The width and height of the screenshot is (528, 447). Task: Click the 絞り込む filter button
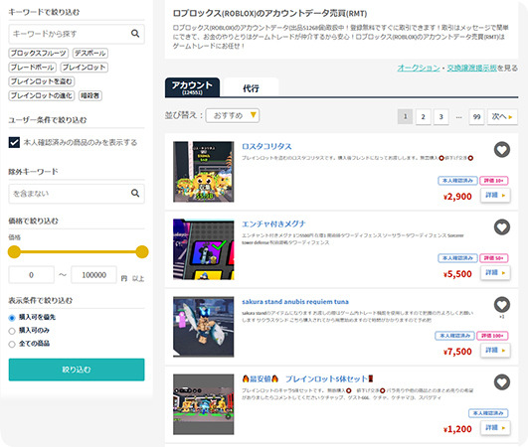click(x=77, y=370)
